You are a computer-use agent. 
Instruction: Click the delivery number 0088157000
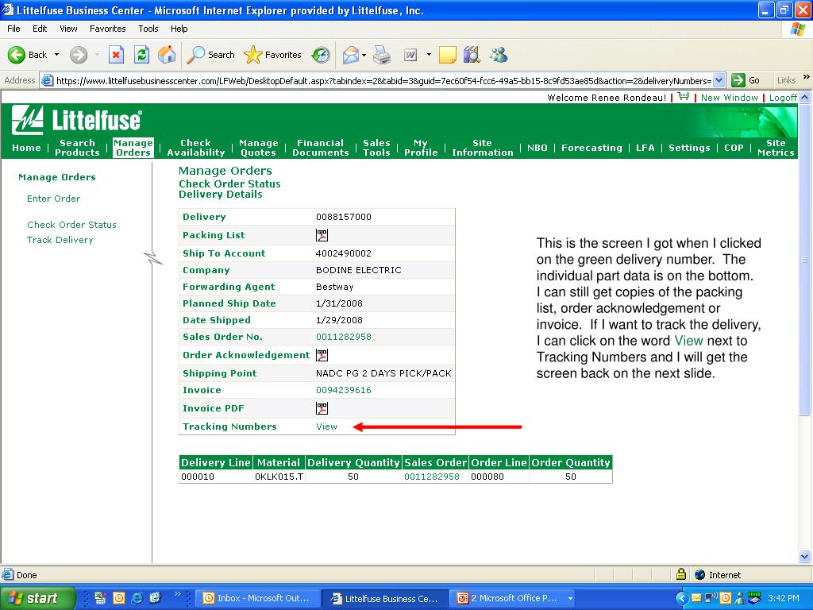tap(343, 217)
